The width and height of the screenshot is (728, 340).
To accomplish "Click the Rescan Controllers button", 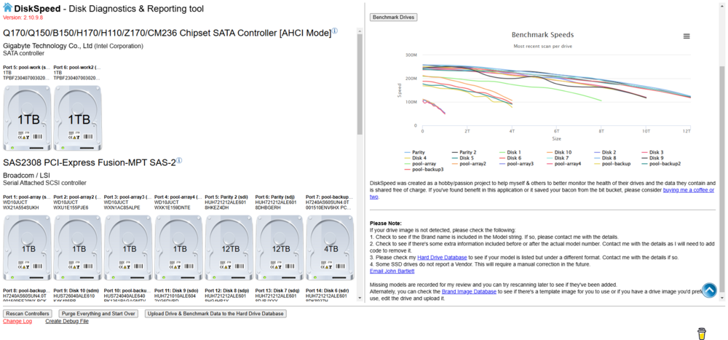I will [x=28, y=314].
